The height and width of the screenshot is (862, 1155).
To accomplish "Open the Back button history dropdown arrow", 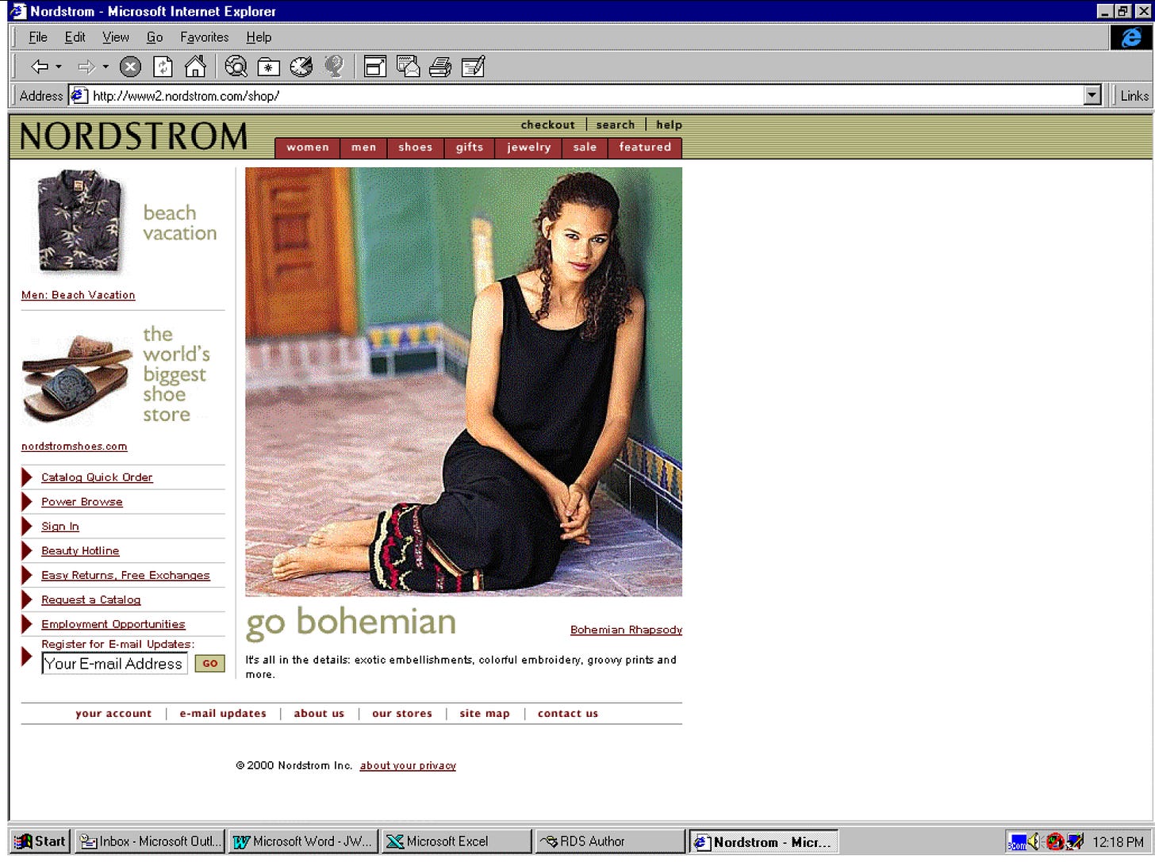I will pos(59,67).
